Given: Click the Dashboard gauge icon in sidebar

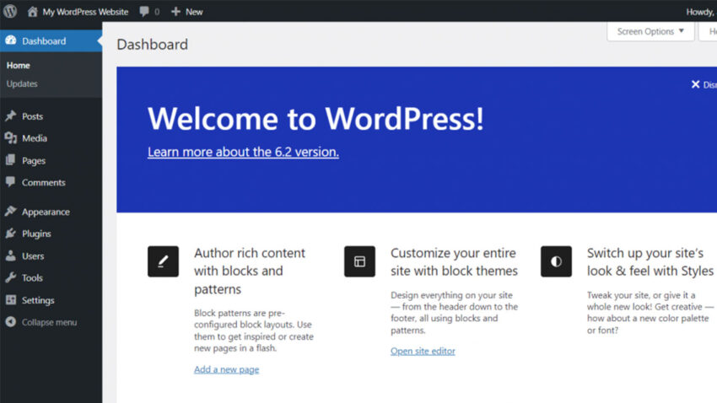Looking at the screenshot, I should click(x=10, y=40).
